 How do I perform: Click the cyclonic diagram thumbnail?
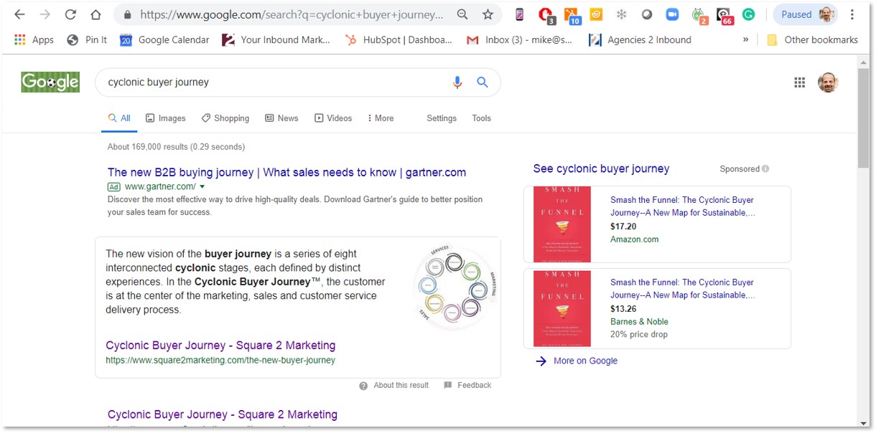(x=455, y=287)
